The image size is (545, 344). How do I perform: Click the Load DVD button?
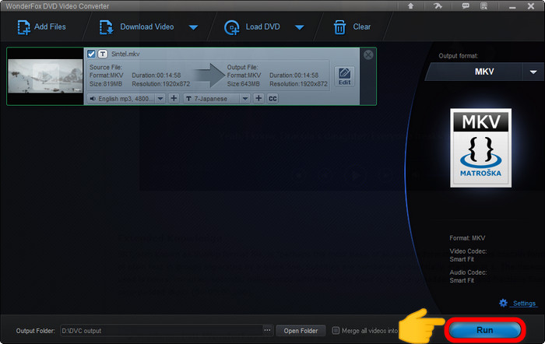pyautogui.click(x=252, y=27)
